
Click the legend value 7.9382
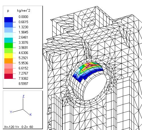[x=23, y=79]
